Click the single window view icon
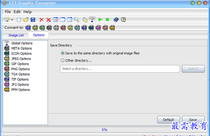Image resolution: width=210 pixels, height=136 pixels. (63, 20)
